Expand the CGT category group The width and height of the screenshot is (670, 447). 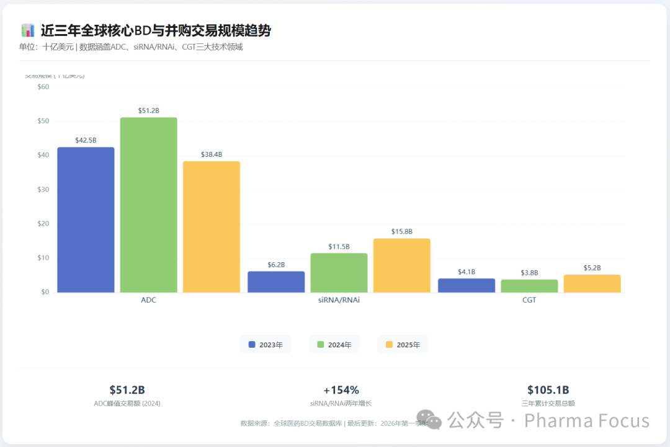coord(529,299)
